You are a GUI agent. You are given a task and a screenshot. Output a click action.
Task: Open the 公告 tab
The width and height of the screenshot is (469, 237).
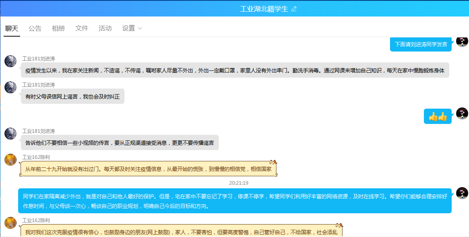pyautogui.click(x=35, y=29)
